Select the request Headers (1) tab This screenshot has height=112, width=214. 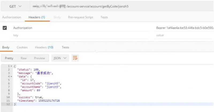point(37,17)
